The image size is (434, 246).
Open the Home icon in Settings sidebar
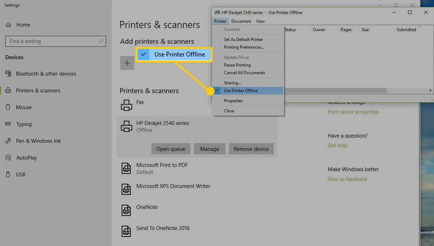point(8,25)
